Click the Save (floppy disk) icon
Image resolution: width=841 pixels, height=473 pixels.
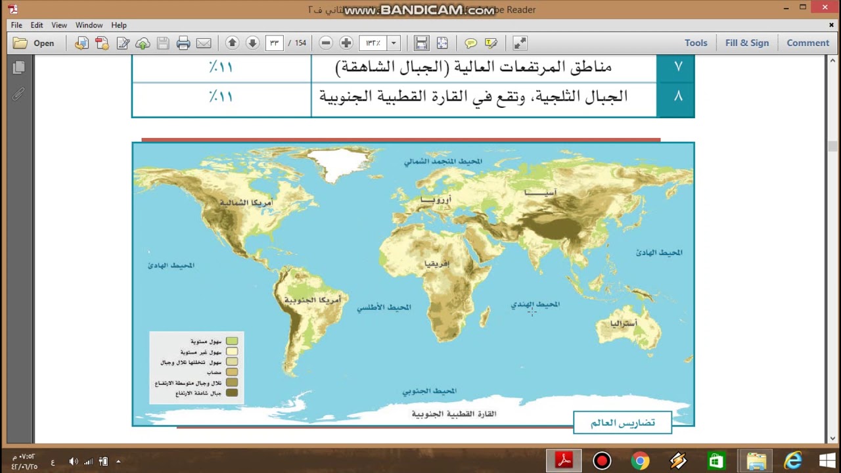[x=163, y=43]
